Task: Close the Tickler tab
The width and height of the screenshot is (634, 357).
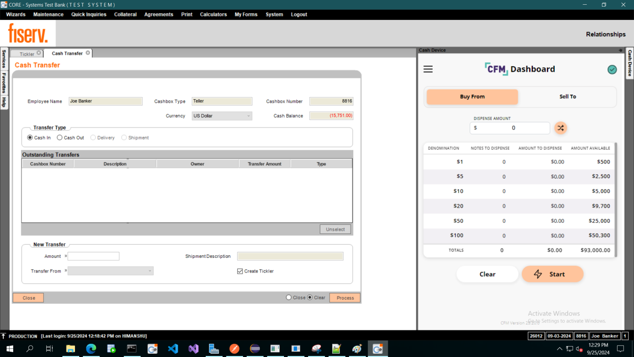Action: [x=39, y=53]
